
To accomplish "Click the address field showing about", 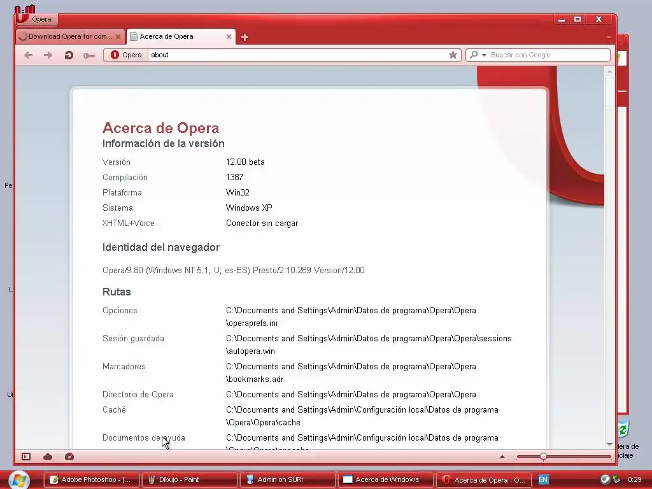I will [297, 55].
